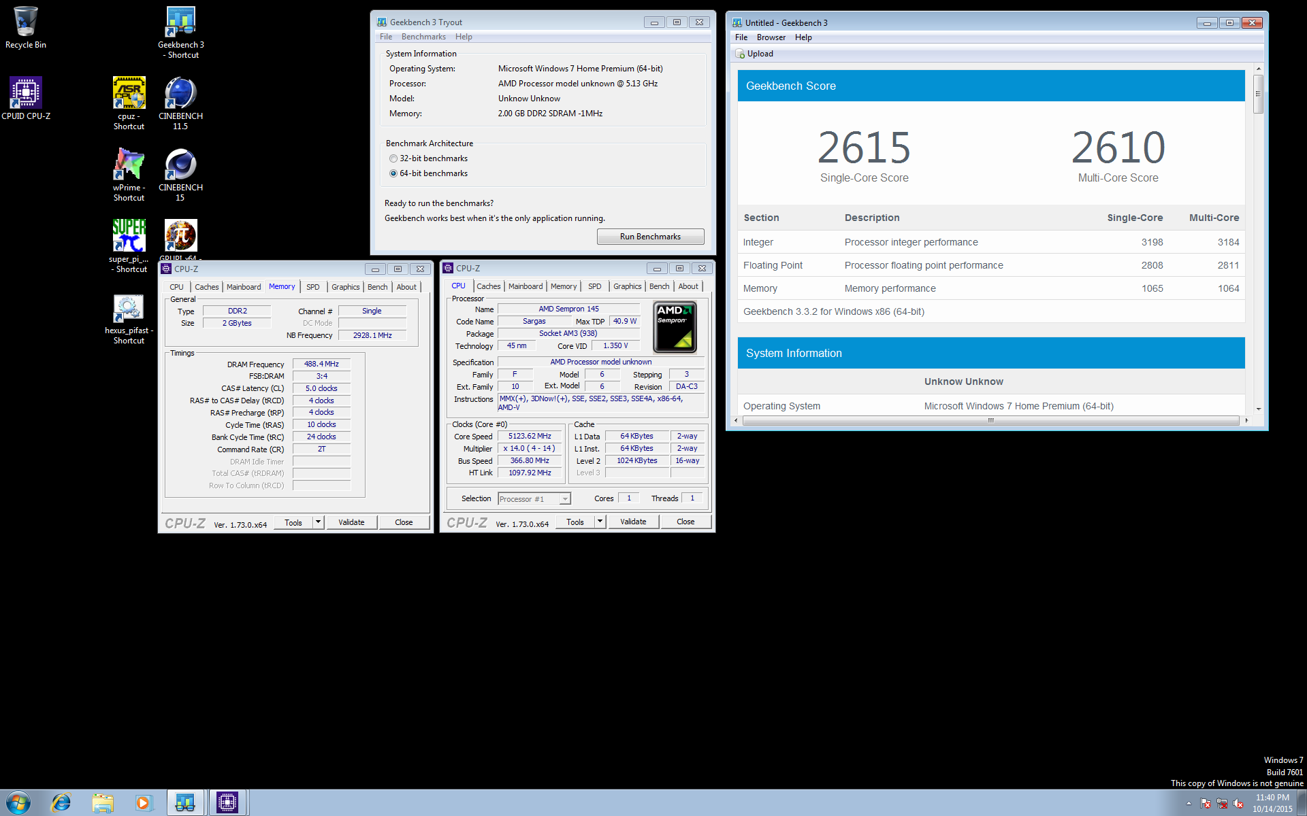This screenshot has width=1307, height=816.
Task: Switch to Mainboard tab in CPU-Z CPU window
Action: [x=526, y=286]
